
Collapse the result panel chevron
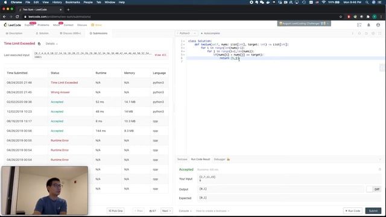point(380,159)
